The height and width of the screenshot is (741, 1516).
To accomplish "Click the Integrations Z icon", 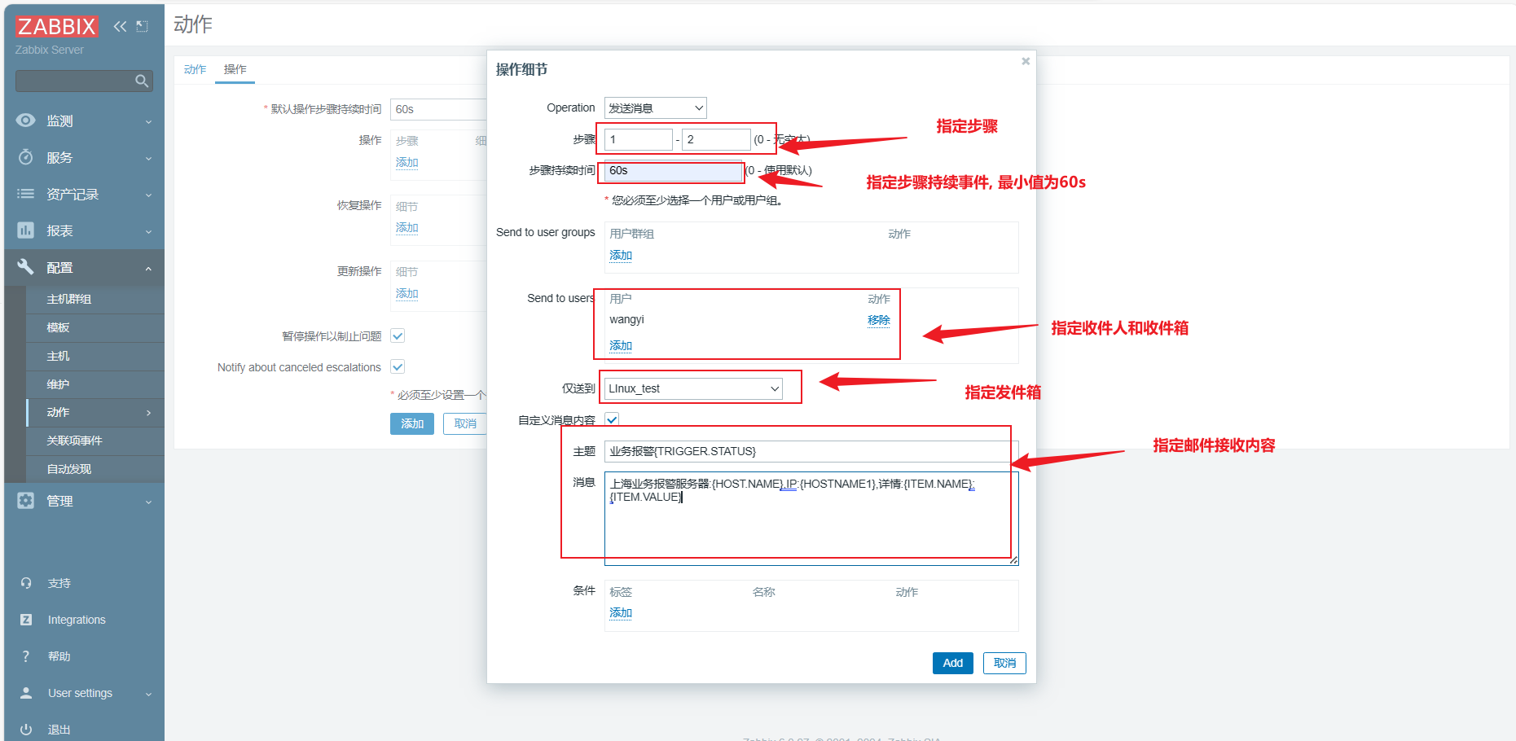I will point(26,620).
